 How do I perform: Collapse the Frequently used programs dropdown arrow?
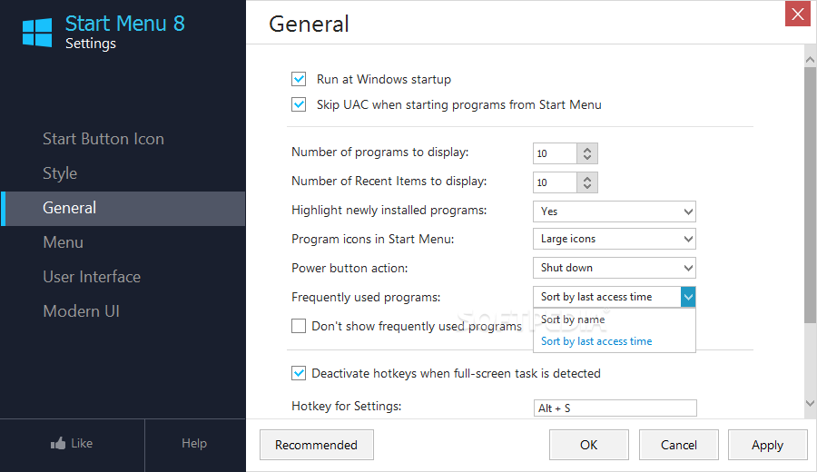click(x=688, y=297)
